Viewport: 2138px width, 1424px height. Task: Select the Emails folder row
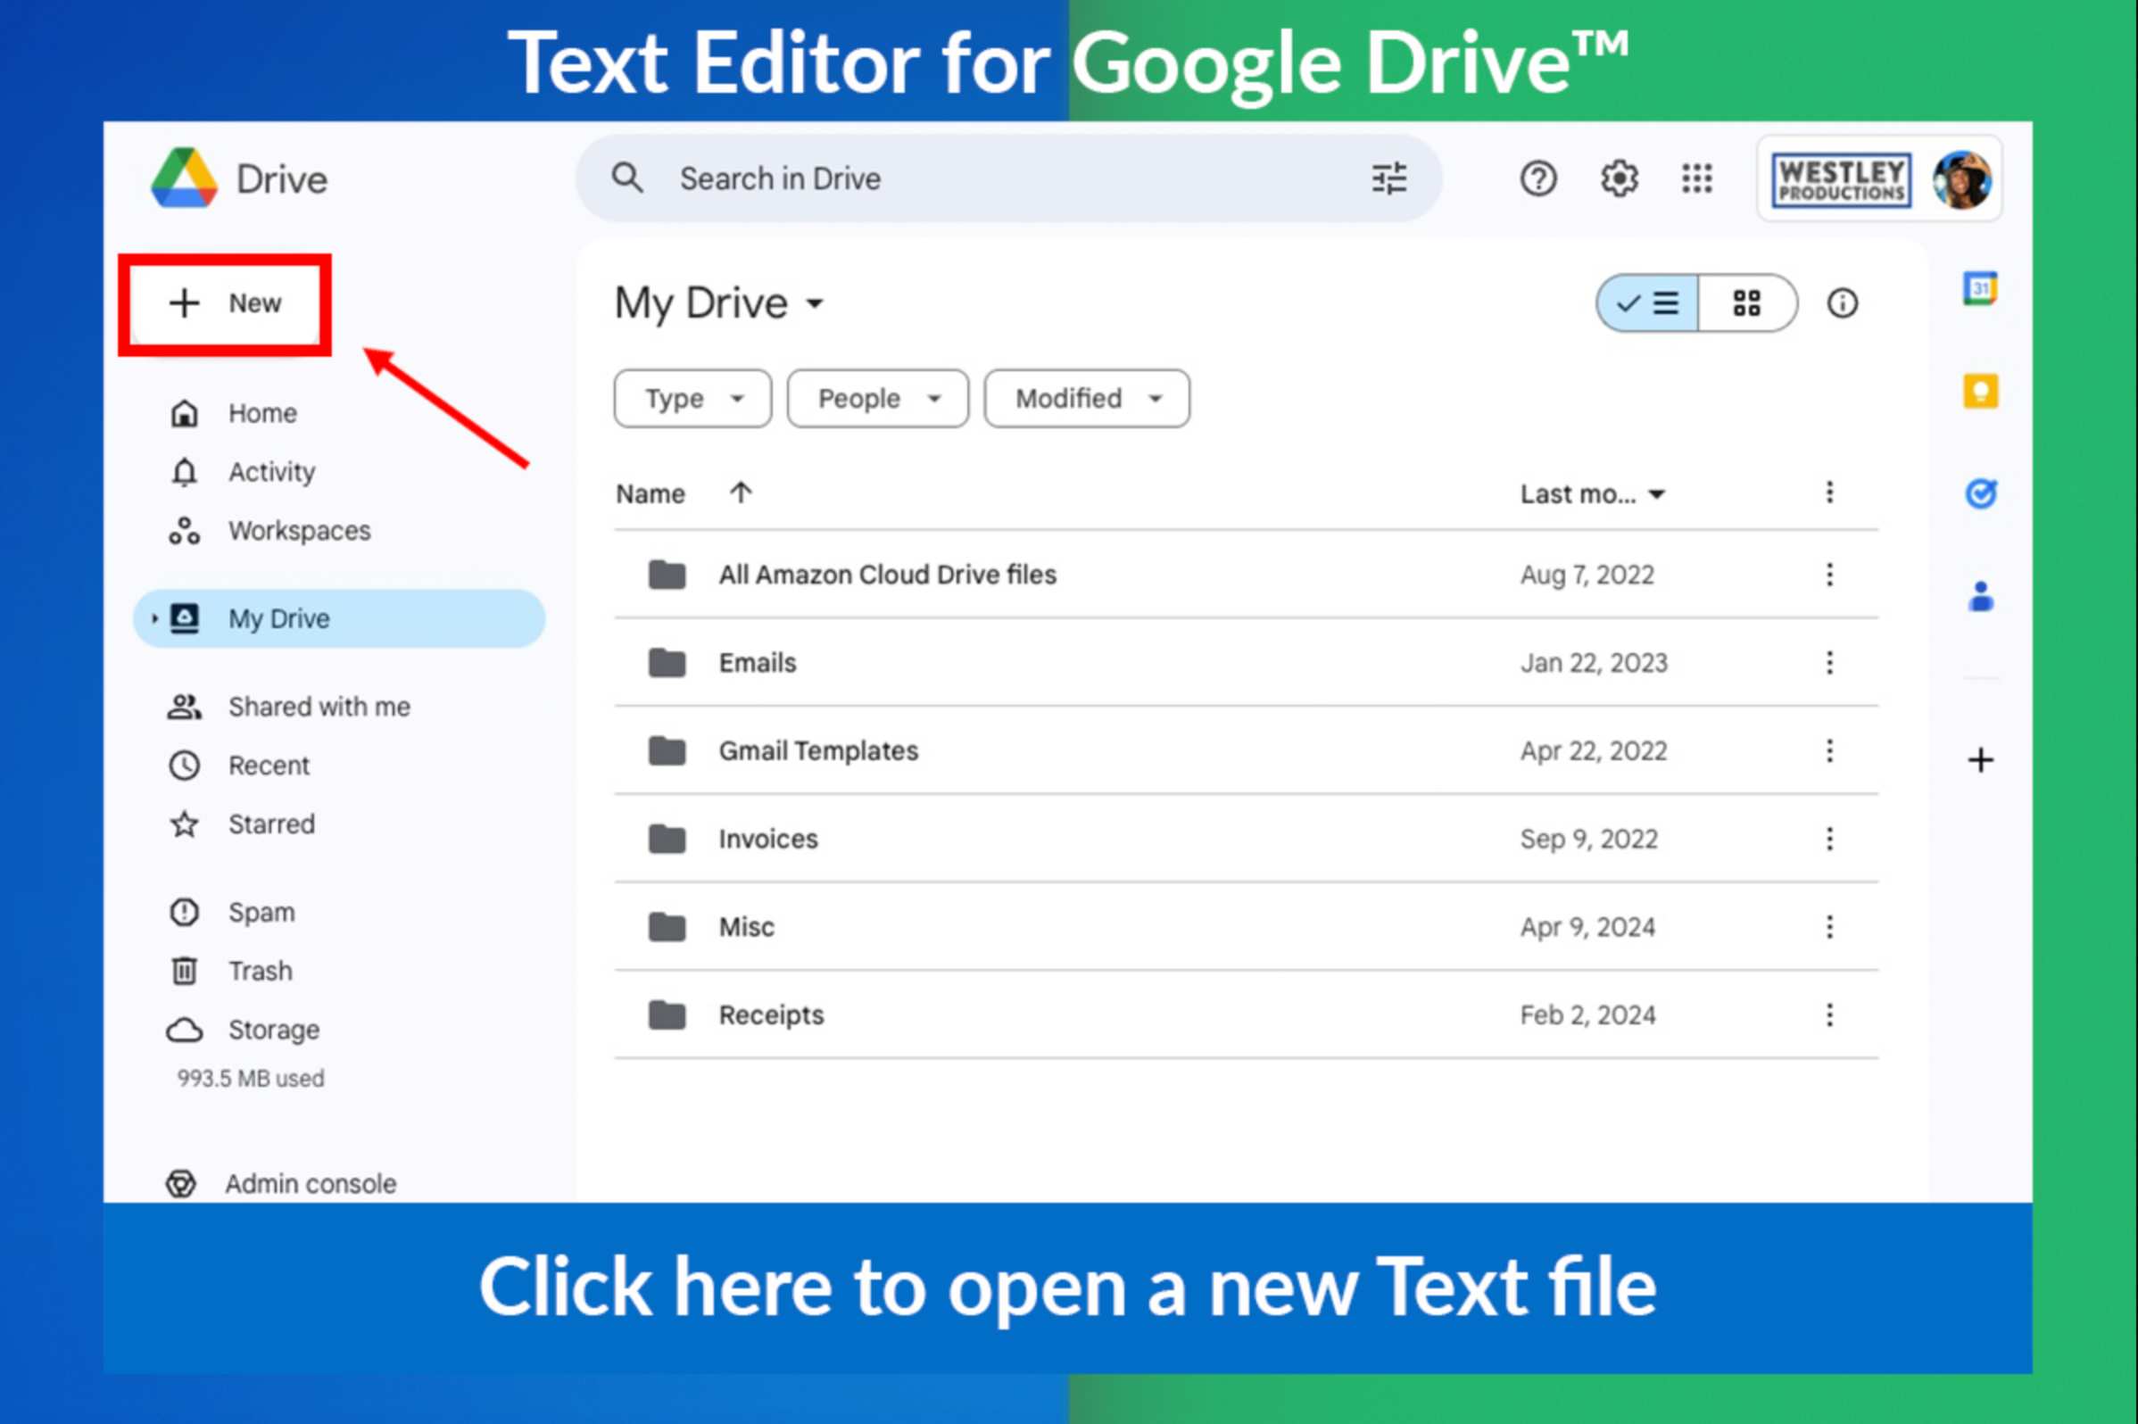coord(1246,662)
